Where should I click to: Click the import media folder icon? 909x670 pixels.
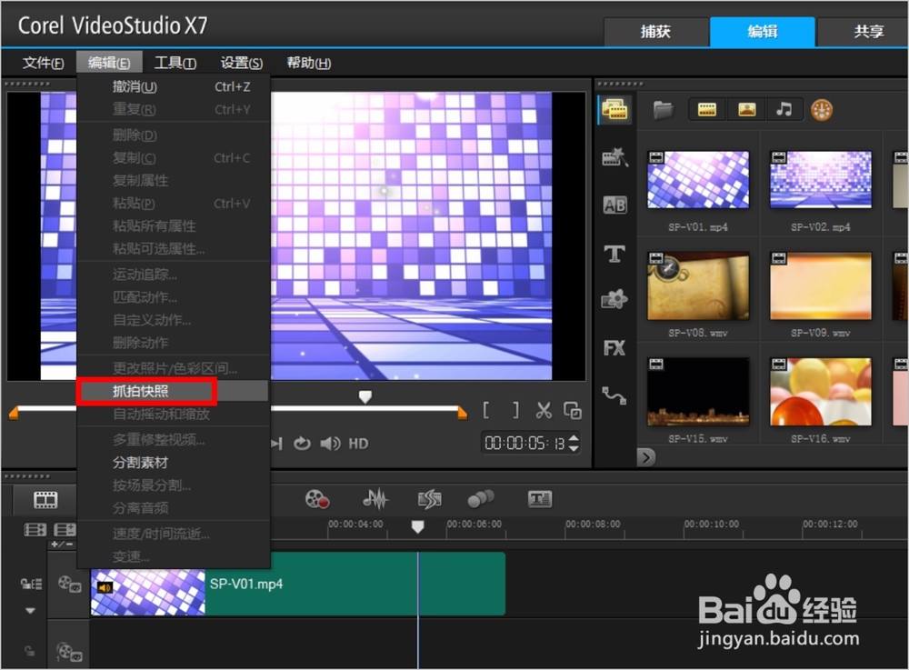664,109
